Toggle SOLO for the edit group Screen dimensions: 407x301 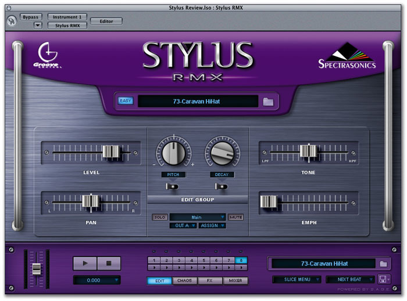pos(160,217)
